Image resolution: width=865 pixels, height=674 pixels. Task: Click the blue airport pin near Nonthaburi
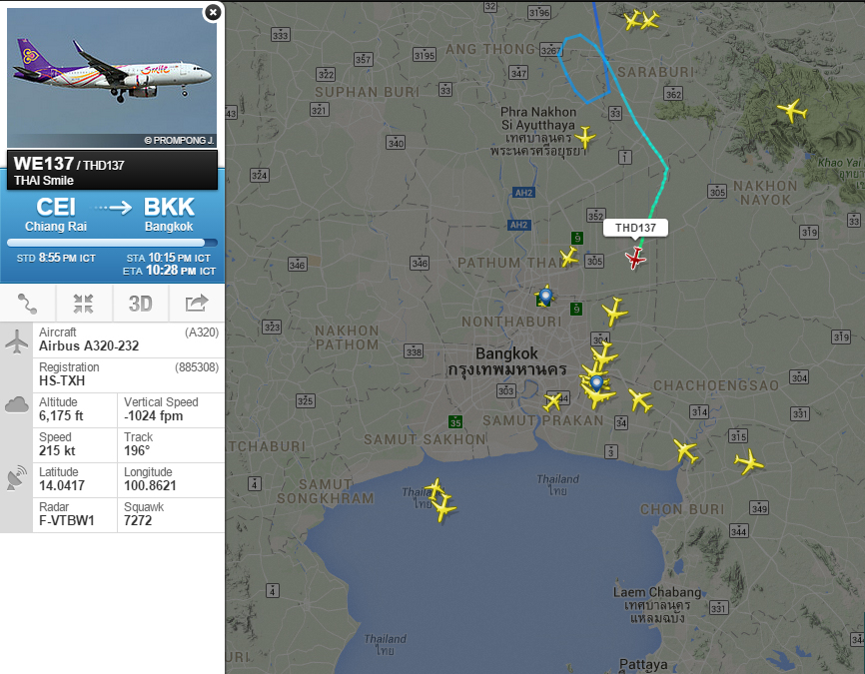[x=545, y=297]
